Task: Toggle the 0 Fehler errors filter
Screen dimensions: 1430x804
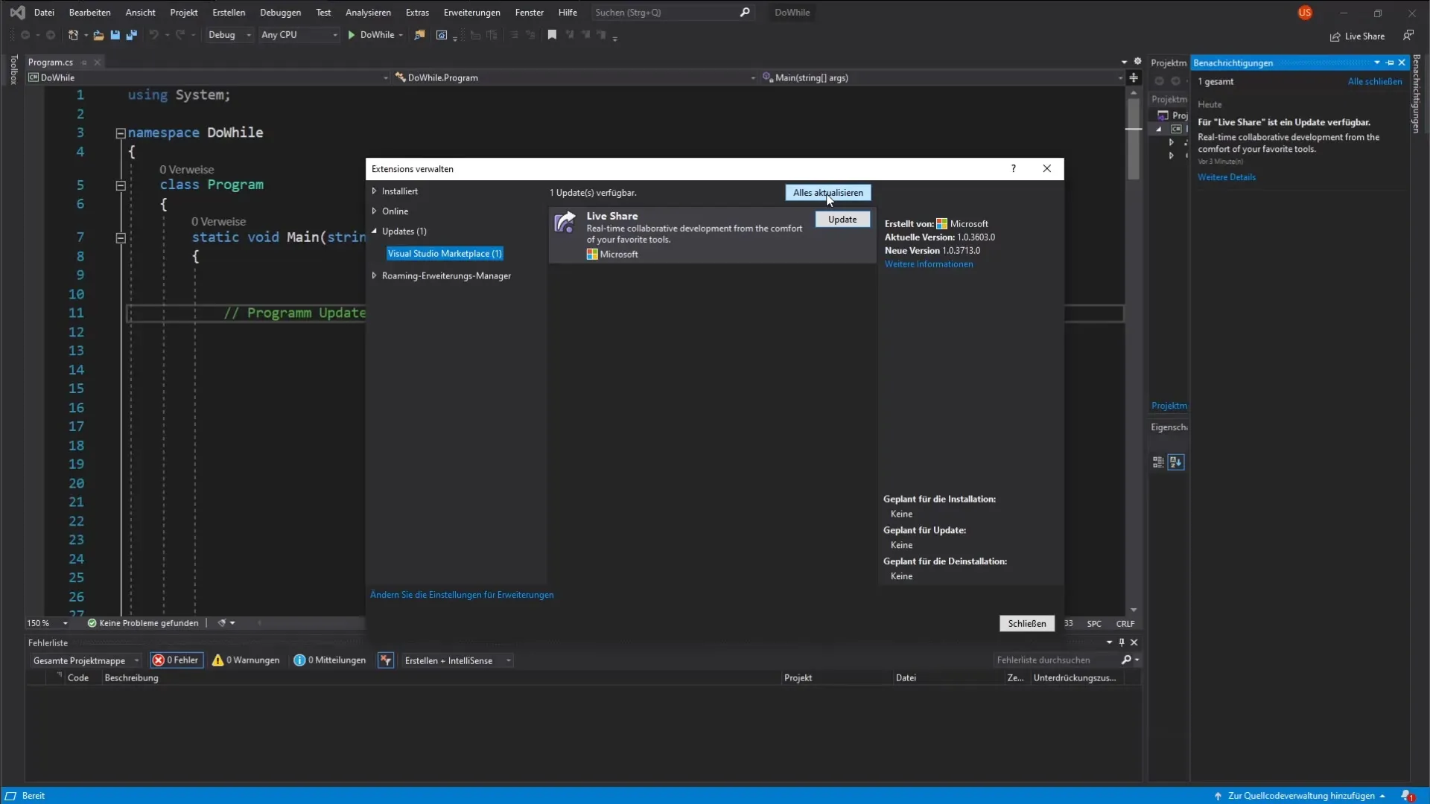Action: (177, 660)
